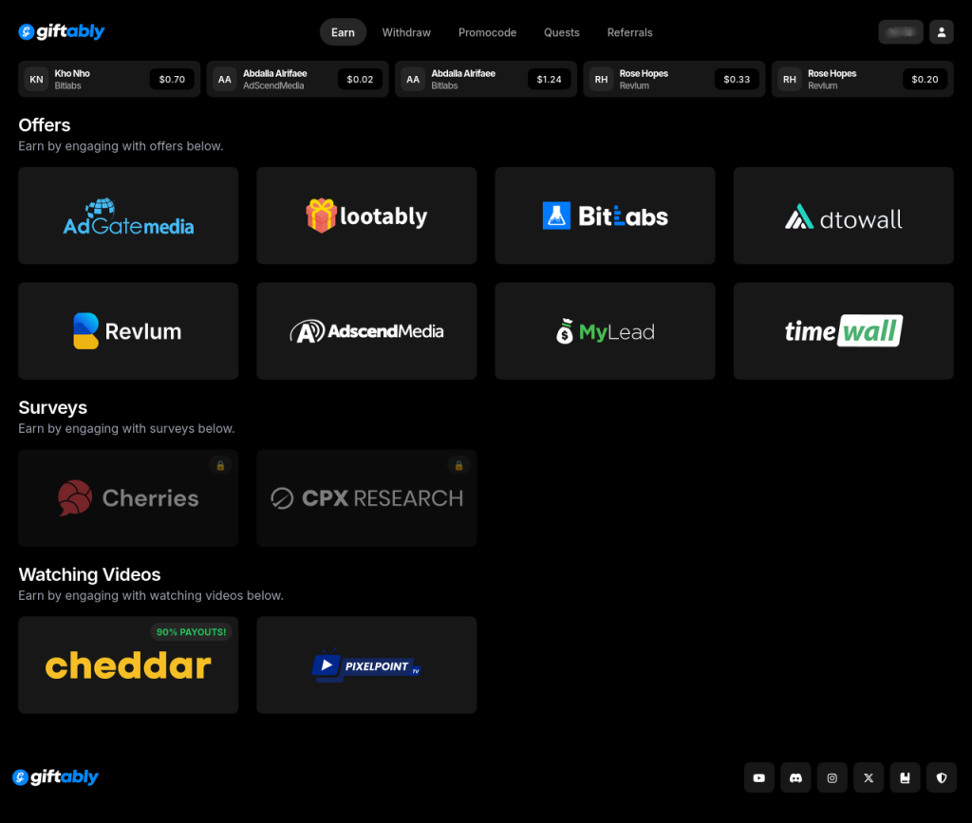Image resolution: width=972 pixels, height=823 pixels.
Task: Open the AdGatemedia offer wall
Action: tap(128, 215)
